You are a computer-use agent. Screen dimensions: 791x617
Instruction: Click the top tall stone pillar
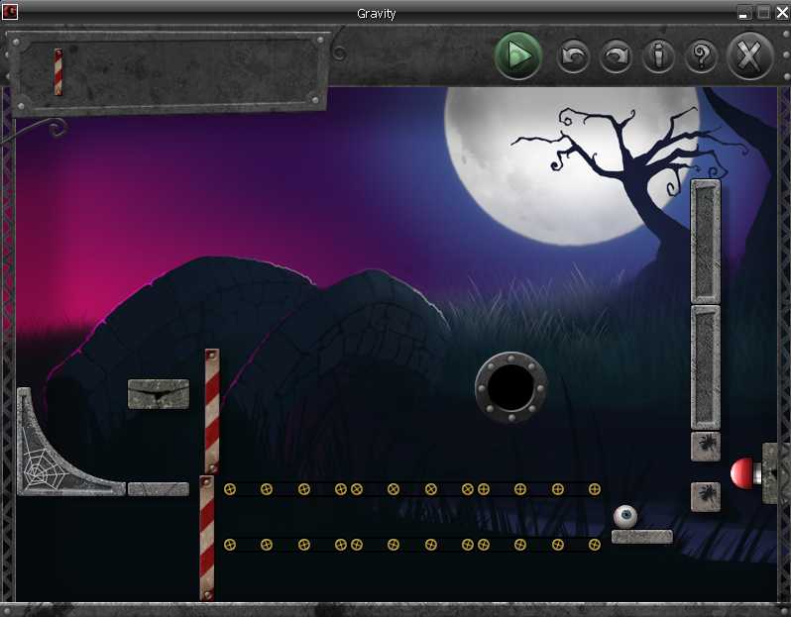[705, 242]
